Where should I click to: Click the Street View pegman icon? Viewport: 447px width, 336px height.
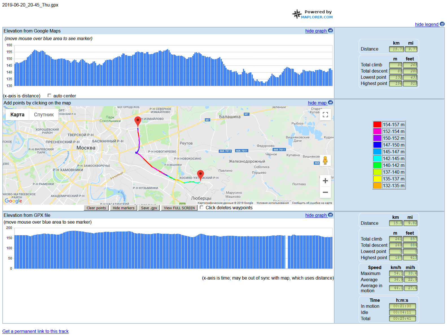pos(325,160)
